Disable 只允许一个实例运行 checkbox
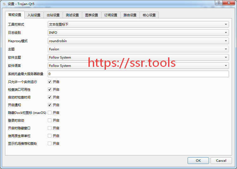Image resolution: width=237 pixels, height=169 pixels. pyautogui.click(x=50, y=82)
